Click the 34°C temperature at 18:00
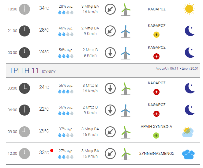This screenshot has height=168, width=203. (x=44, y=8)
